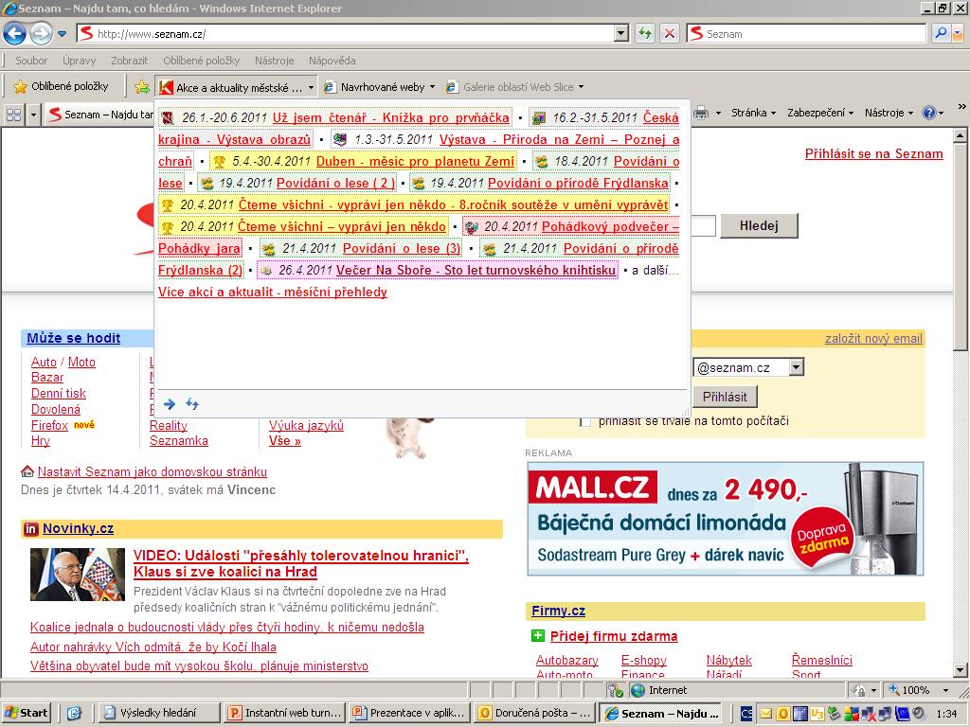The image size is (970, 727).
Task: Open the Firmy.cz section heading link
Action: [558, 611]
